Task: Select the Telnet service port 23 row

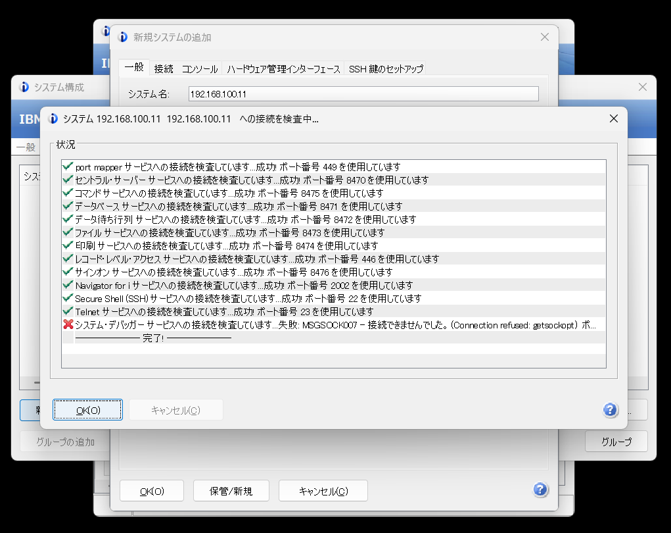Action: coord(334,312)
